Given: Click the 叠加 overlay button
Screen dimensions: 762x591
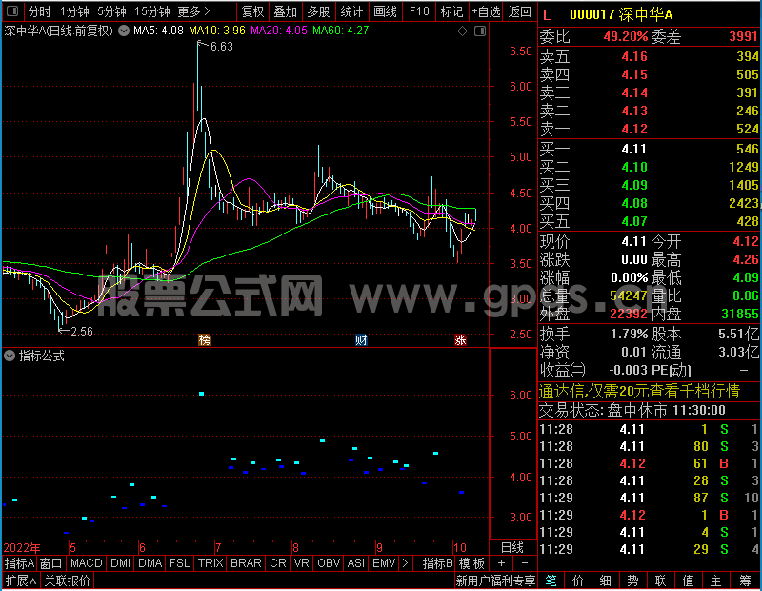Looking at the screenshot, I should click(285, 11).
